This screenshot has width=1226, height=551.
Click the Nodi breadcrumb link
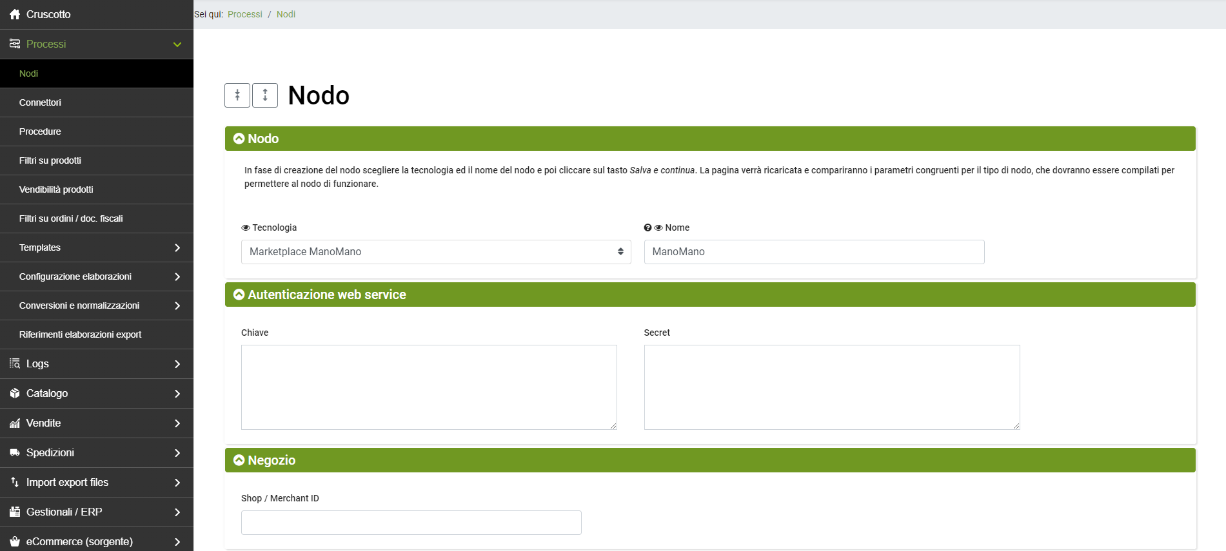point(286,14)
